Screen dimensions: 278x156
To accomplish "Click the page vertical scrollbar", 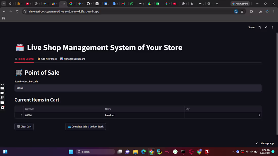I will coord(277,84).
